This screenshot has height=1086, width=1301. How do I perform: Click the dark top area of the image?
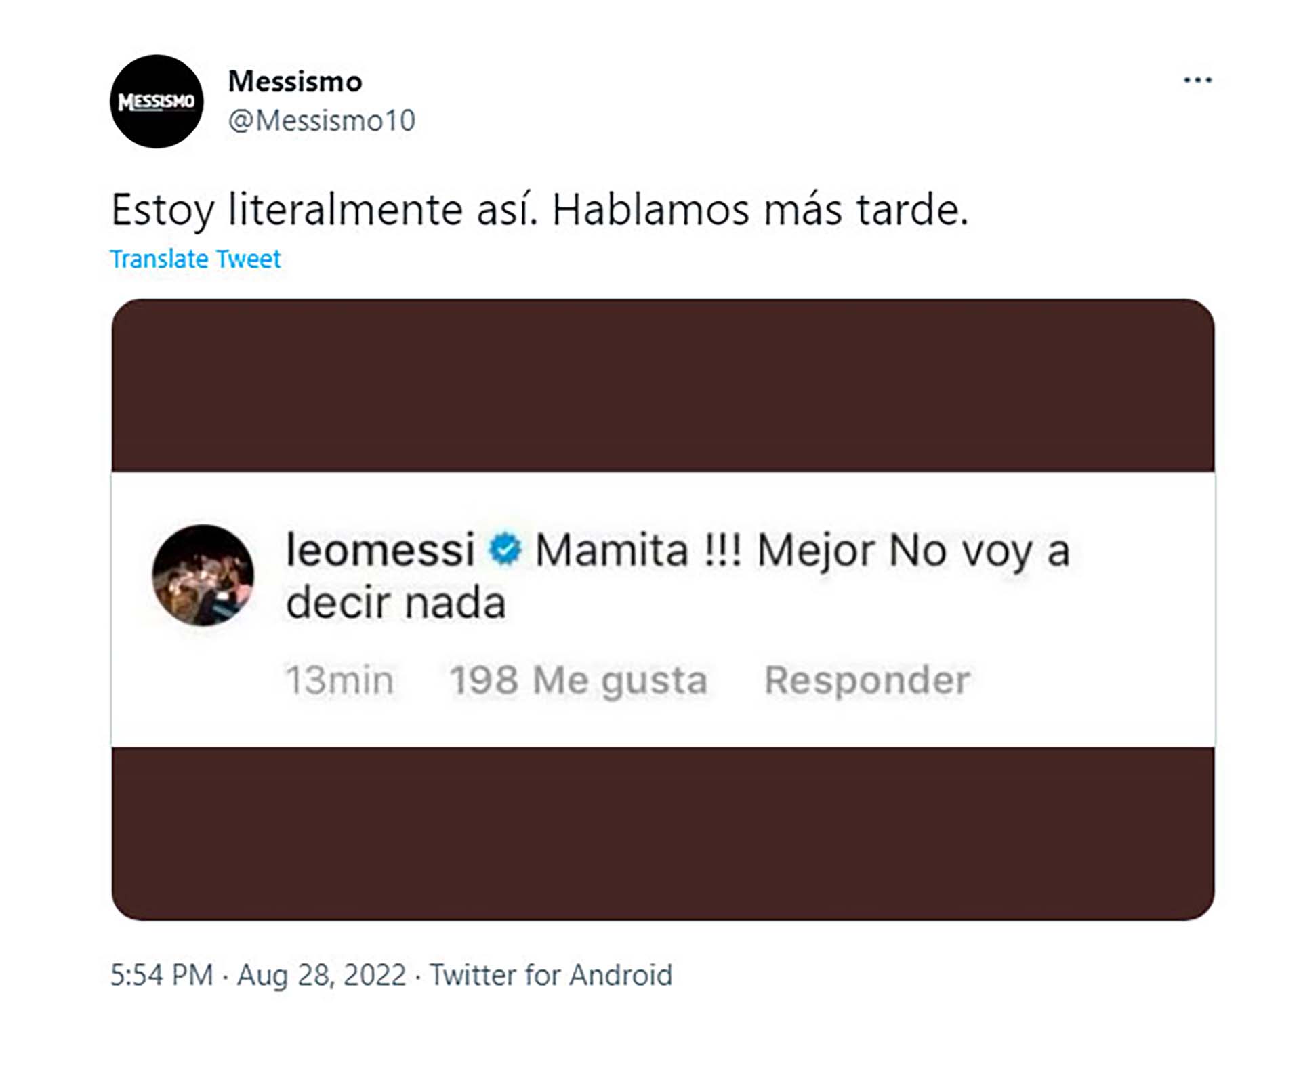coord(663,385)
